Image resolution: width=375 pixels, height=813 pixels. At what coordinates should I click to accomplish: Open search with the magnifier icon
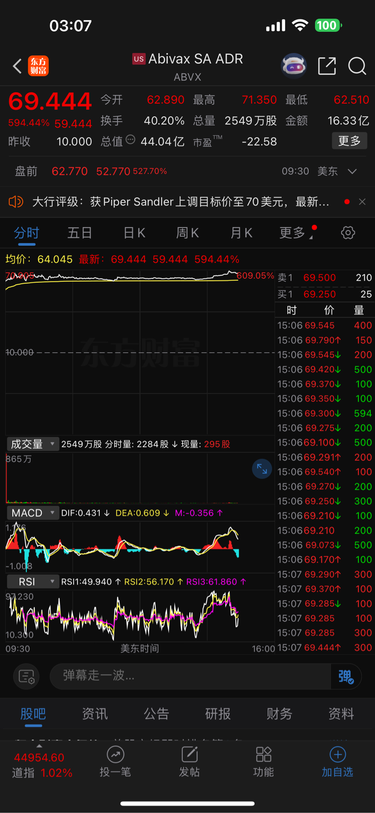(357, 65)
